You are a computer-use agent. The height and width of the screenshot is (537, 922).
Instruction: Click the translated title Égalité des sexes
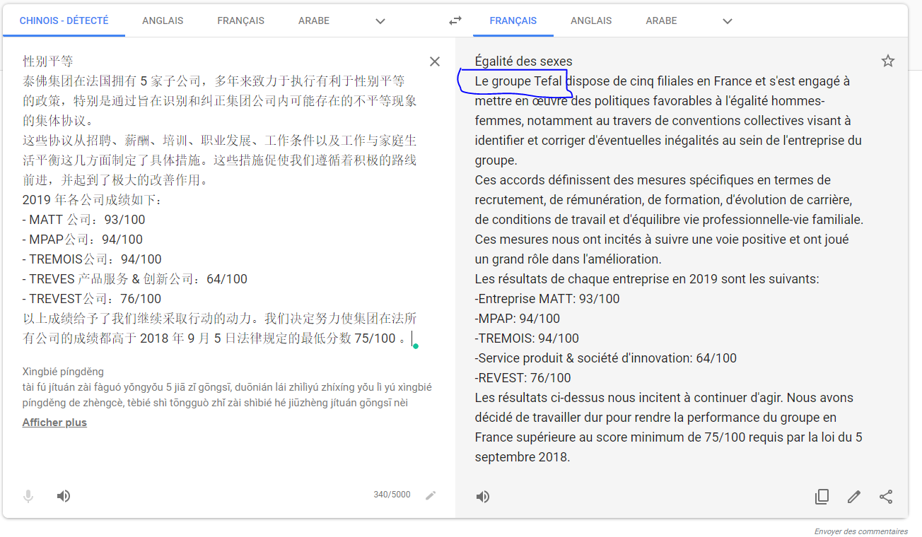point(524,61)
